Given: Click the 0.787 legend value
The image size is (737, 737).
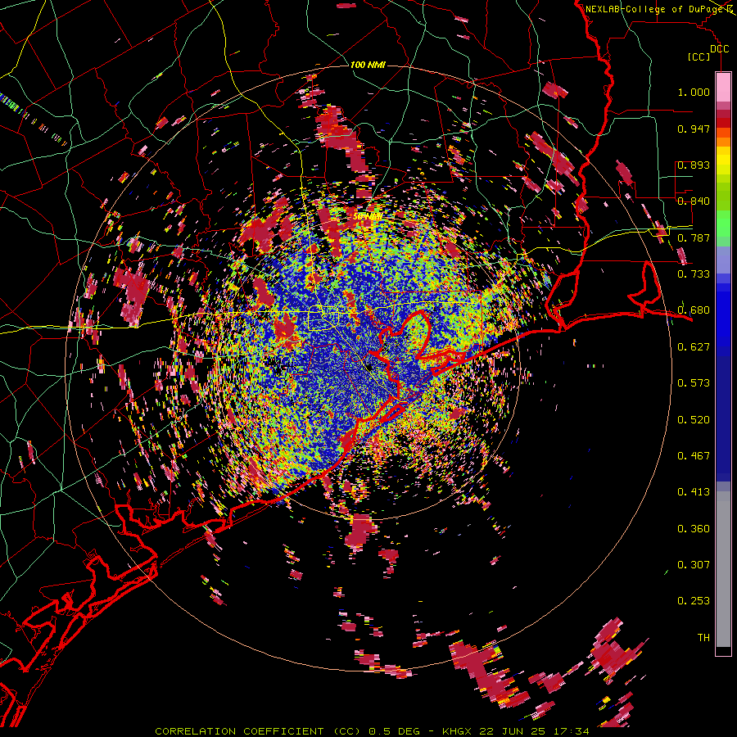Looking at the screenshot, I should click(694, 237).
